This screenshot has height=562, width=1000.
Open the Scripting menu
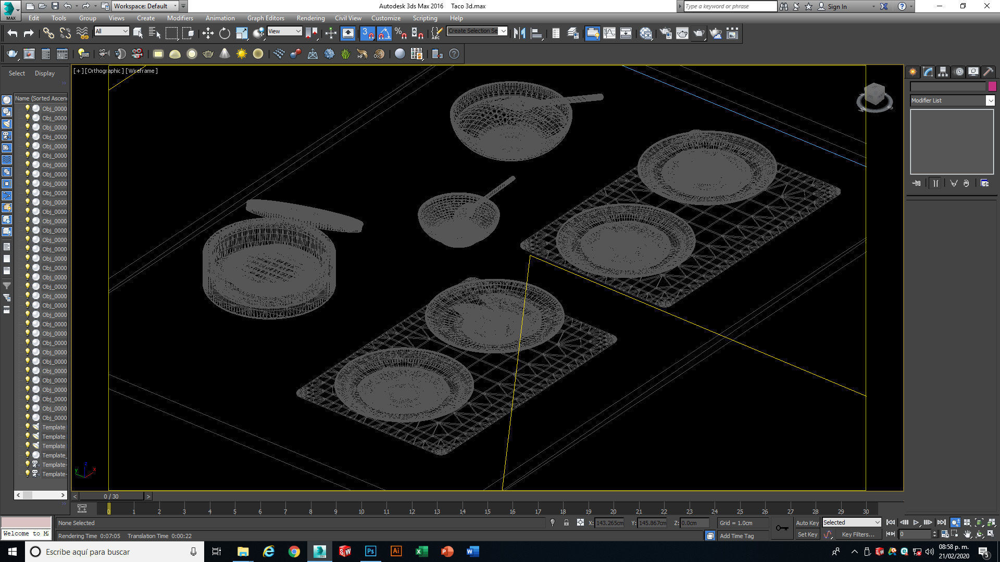coord(425,18)
